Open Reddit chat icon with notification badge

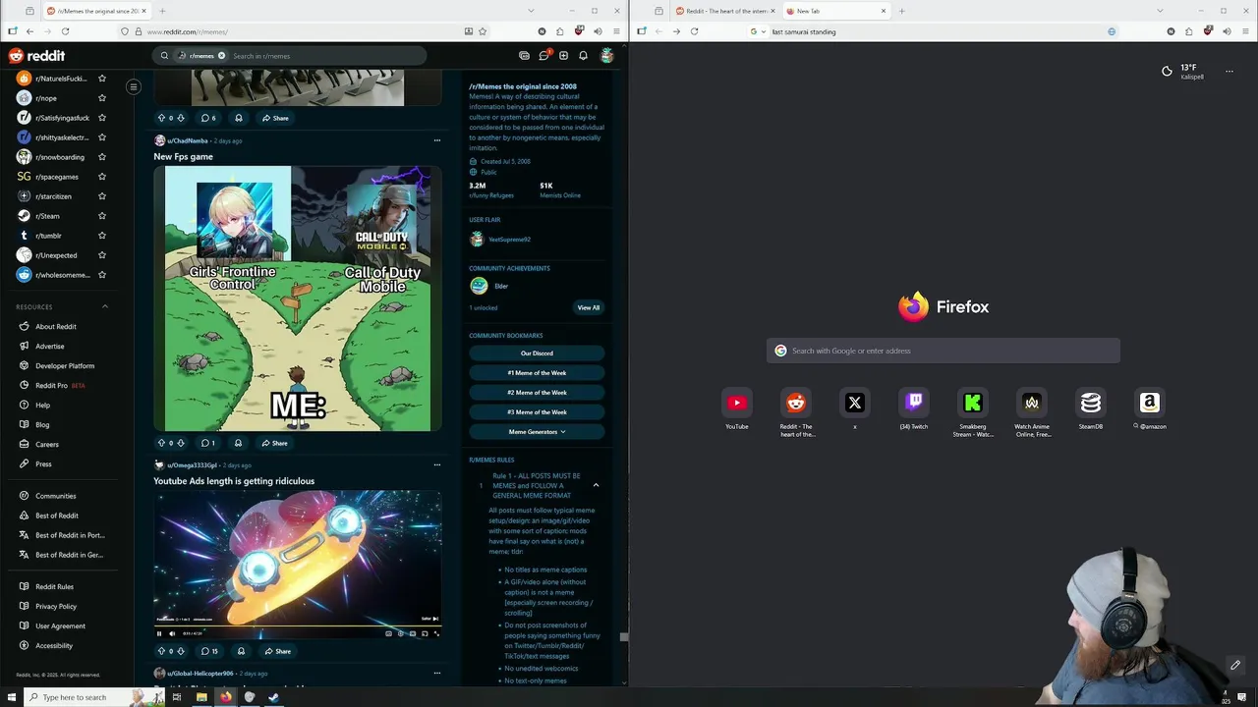click(x=543, y=56)
